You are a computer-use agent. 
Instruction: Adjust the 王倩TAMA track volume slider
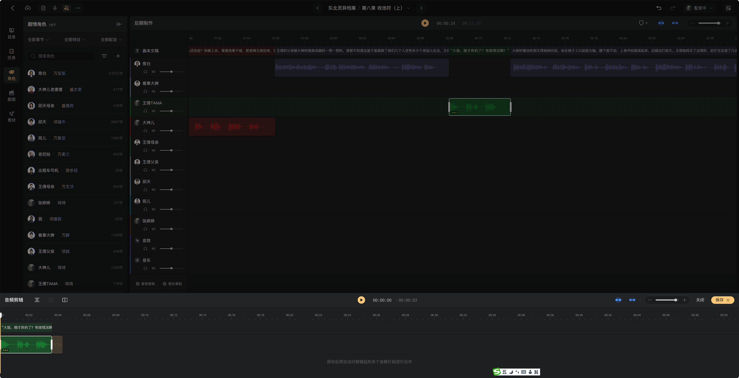[171, 111]
